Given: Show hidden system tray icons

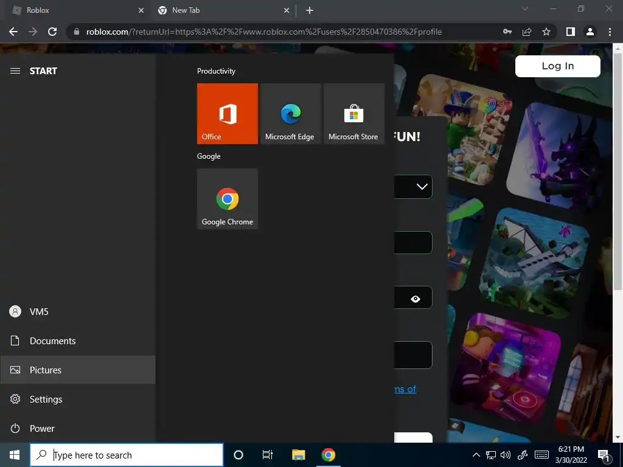Looking at the screenshot, I should click(x=476, y=455).
